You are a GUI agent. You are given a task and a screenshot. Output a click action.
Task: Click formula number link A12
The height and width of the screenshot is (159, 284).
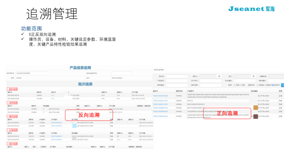(x=52, y=99)
